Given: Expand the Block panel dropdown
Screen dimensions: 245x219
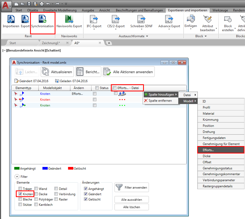Looking at the screenshot, I should tap(206, 36).
